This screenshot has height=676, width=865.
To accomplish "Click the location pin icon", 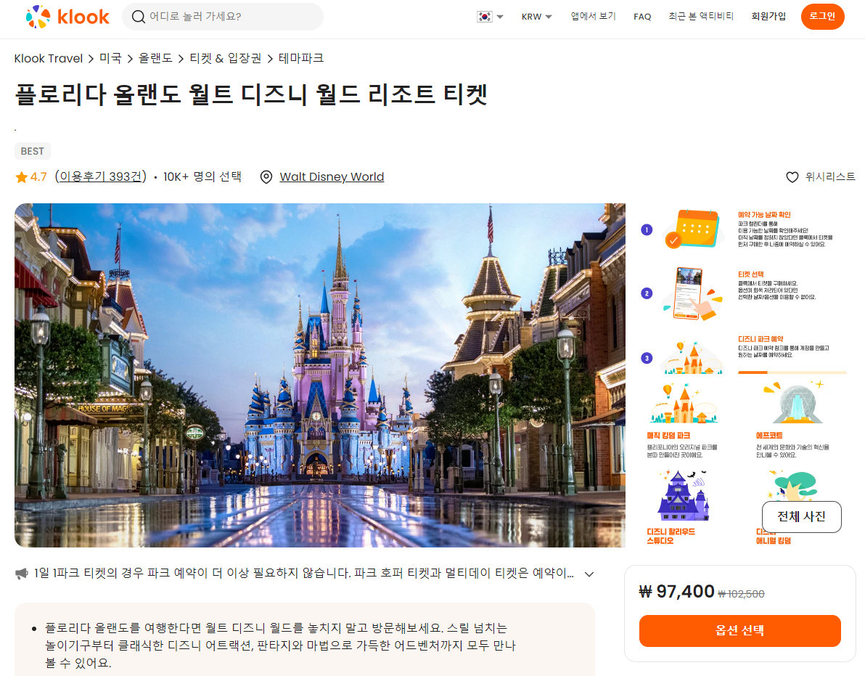I will point(266,177).
